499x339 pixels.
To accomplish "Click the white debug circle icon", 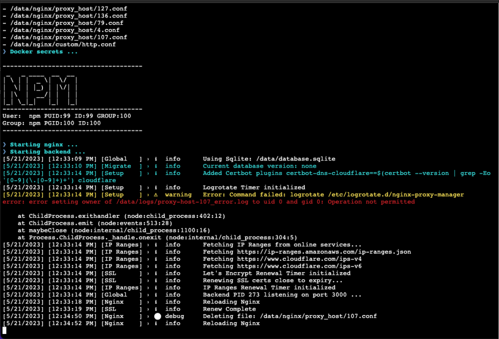I will pyautogui.click(x=158, y=317).
